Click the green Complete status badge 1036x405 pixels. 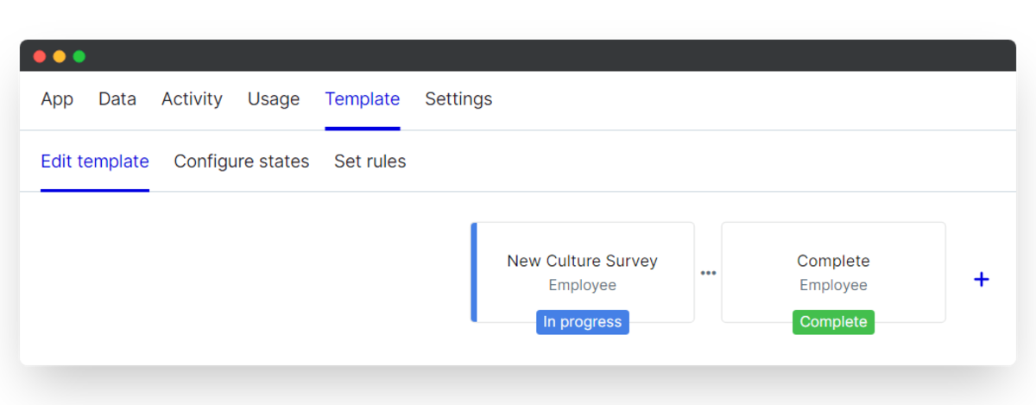[x=833, y=322]
